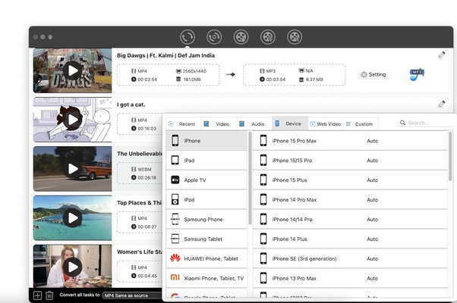Choose the iPhone 14 Pro Max preset
This screenshot has height=303, width=457.
(350, 199)
